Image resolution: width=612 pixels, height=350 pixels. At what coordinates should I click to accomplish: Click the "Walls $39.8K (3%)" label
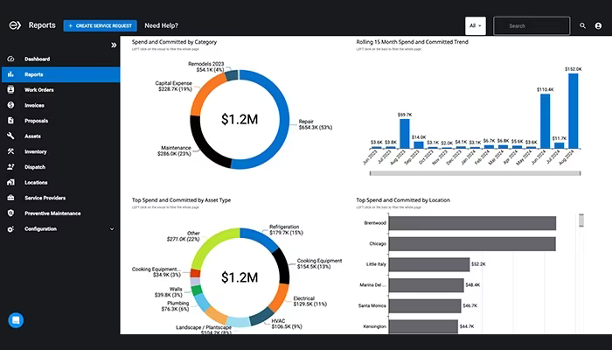coord(169,292)
